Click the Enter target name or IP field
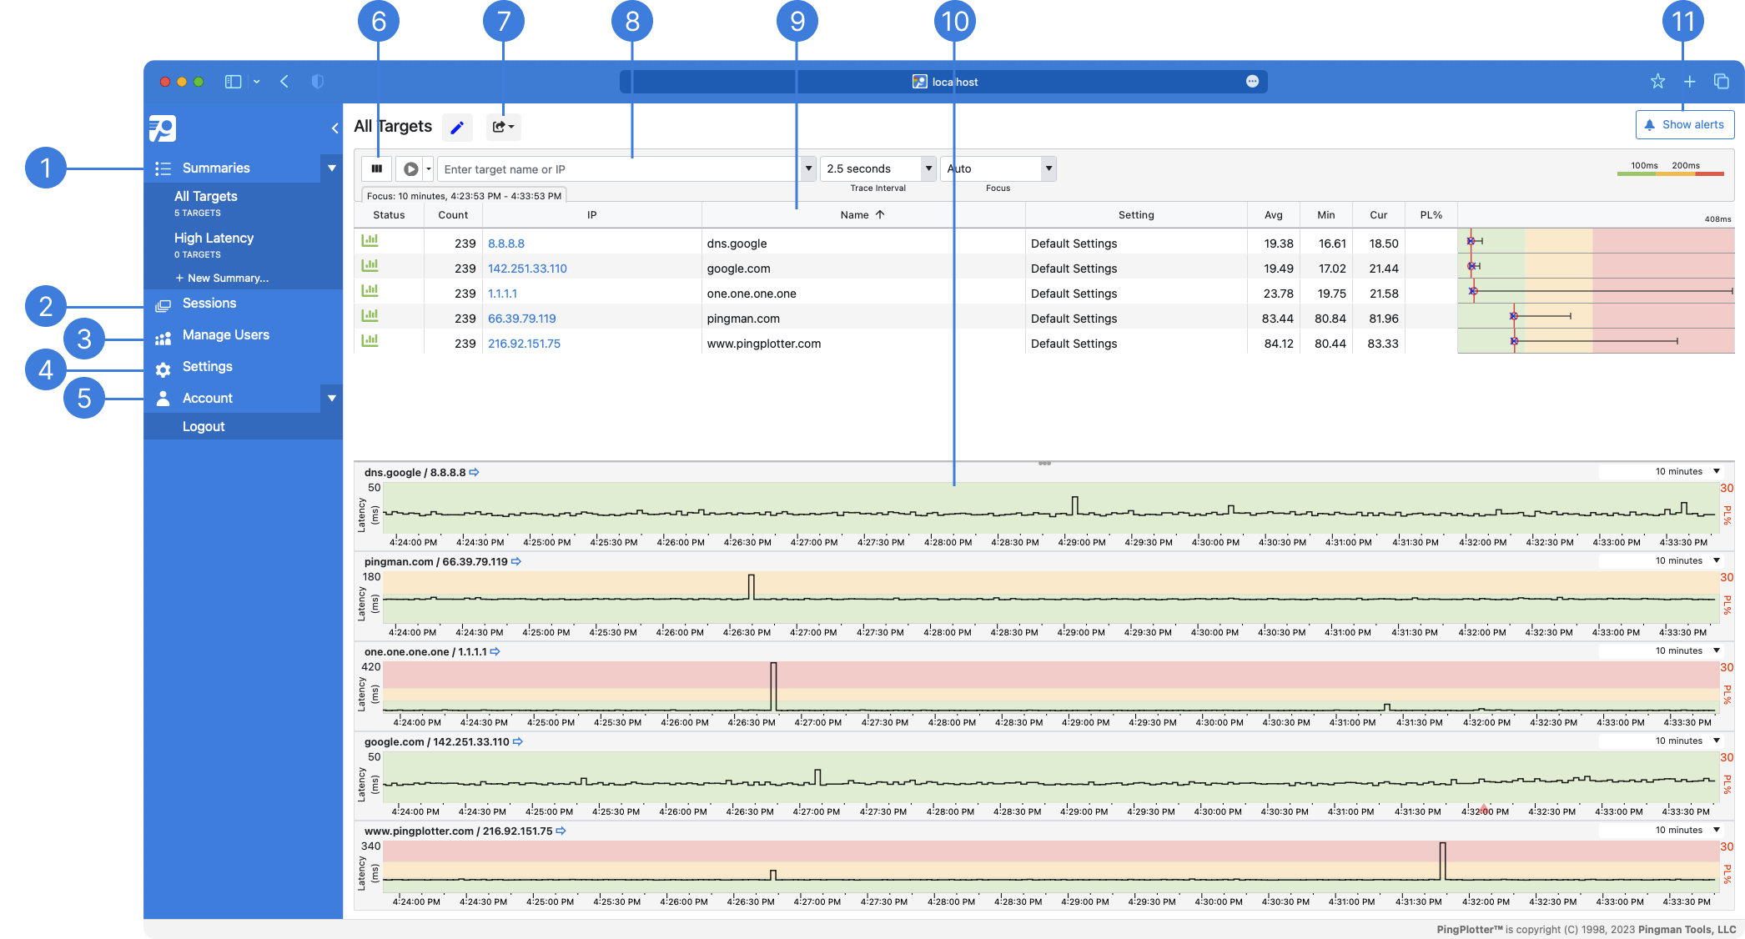Viewport: 1745px width, 939px height. coord(617,169)
